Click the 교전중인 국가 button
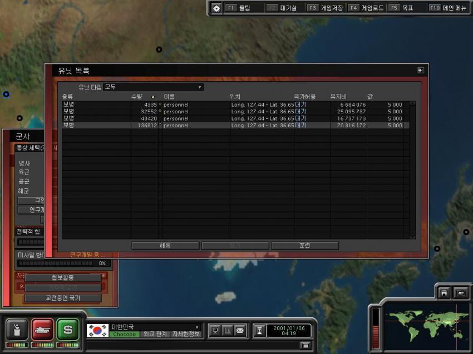 click(63, 298)
